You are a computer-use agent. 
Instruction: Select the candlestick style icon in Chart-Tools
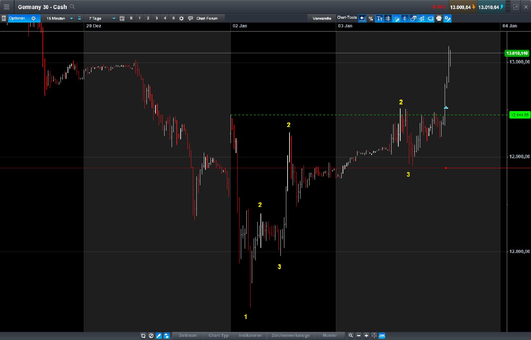[x=422, y=18]
